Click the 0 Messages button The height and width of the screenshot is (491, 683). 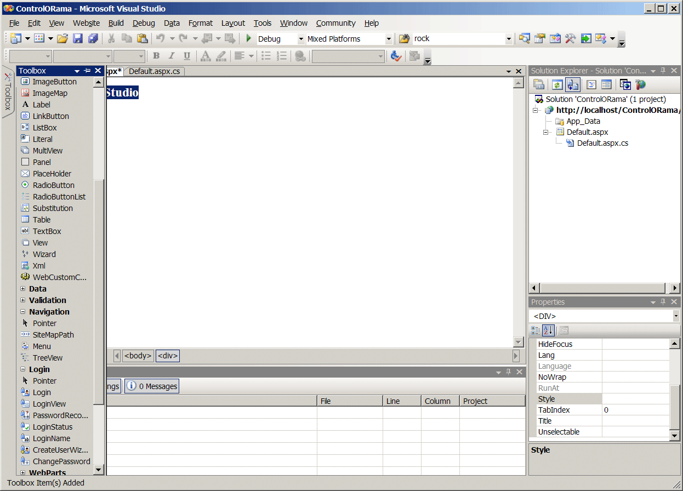[152, 386]
